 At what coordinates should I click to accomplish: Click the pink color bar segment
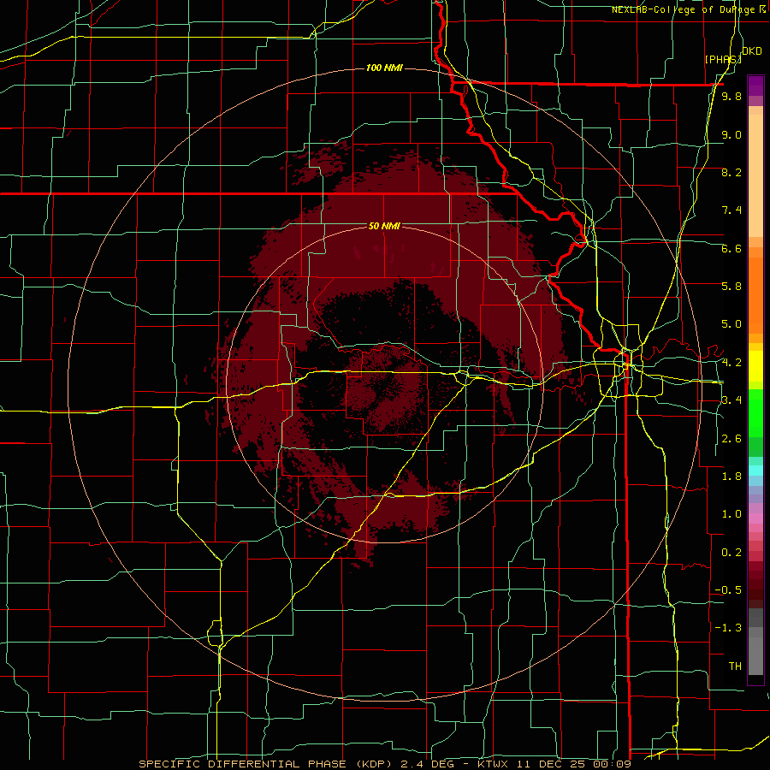[x=755, y=518]
